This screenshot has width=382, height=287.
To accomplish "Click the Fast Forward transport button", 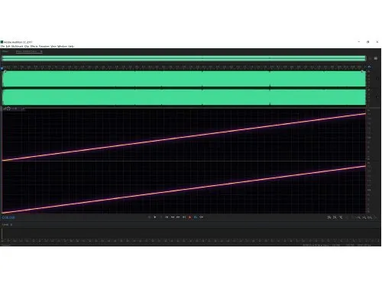I will (x=178, y=217).
